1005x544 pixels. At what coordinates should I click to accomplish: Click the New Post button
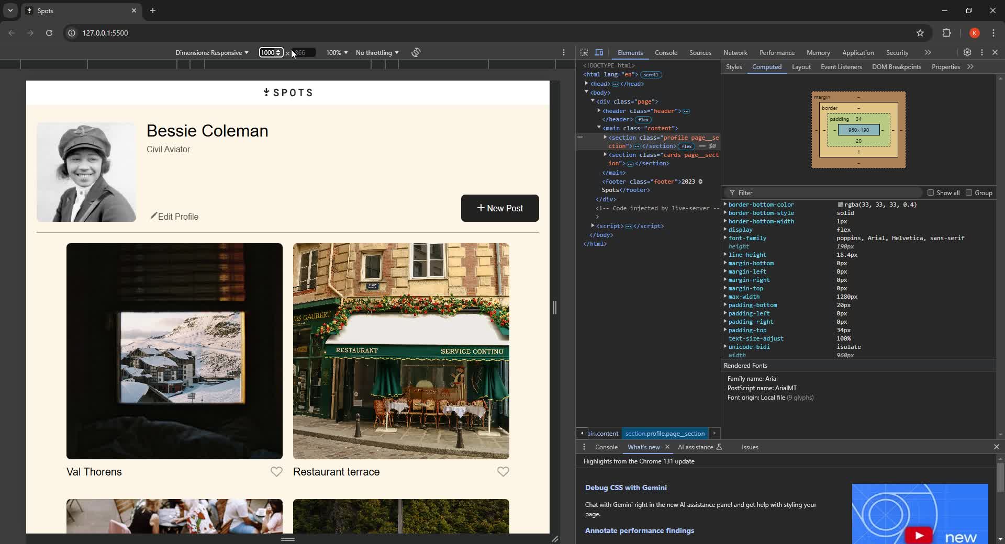500,208
